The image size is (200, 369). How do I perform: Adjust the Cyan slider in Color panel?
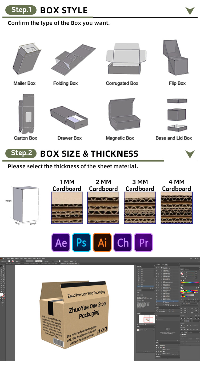190,272
